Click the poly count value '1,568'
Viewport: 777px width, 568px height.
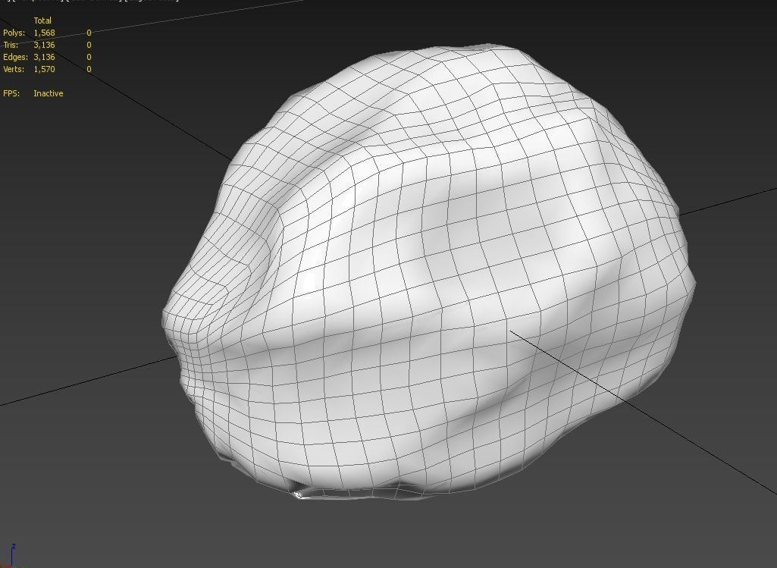pyautogui.click(x=44, y=33)
